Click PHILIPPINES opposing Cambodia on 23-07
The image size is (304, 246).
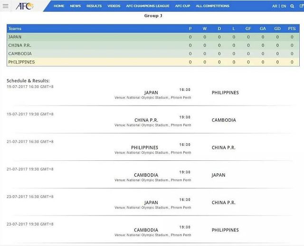coord(225,230)
